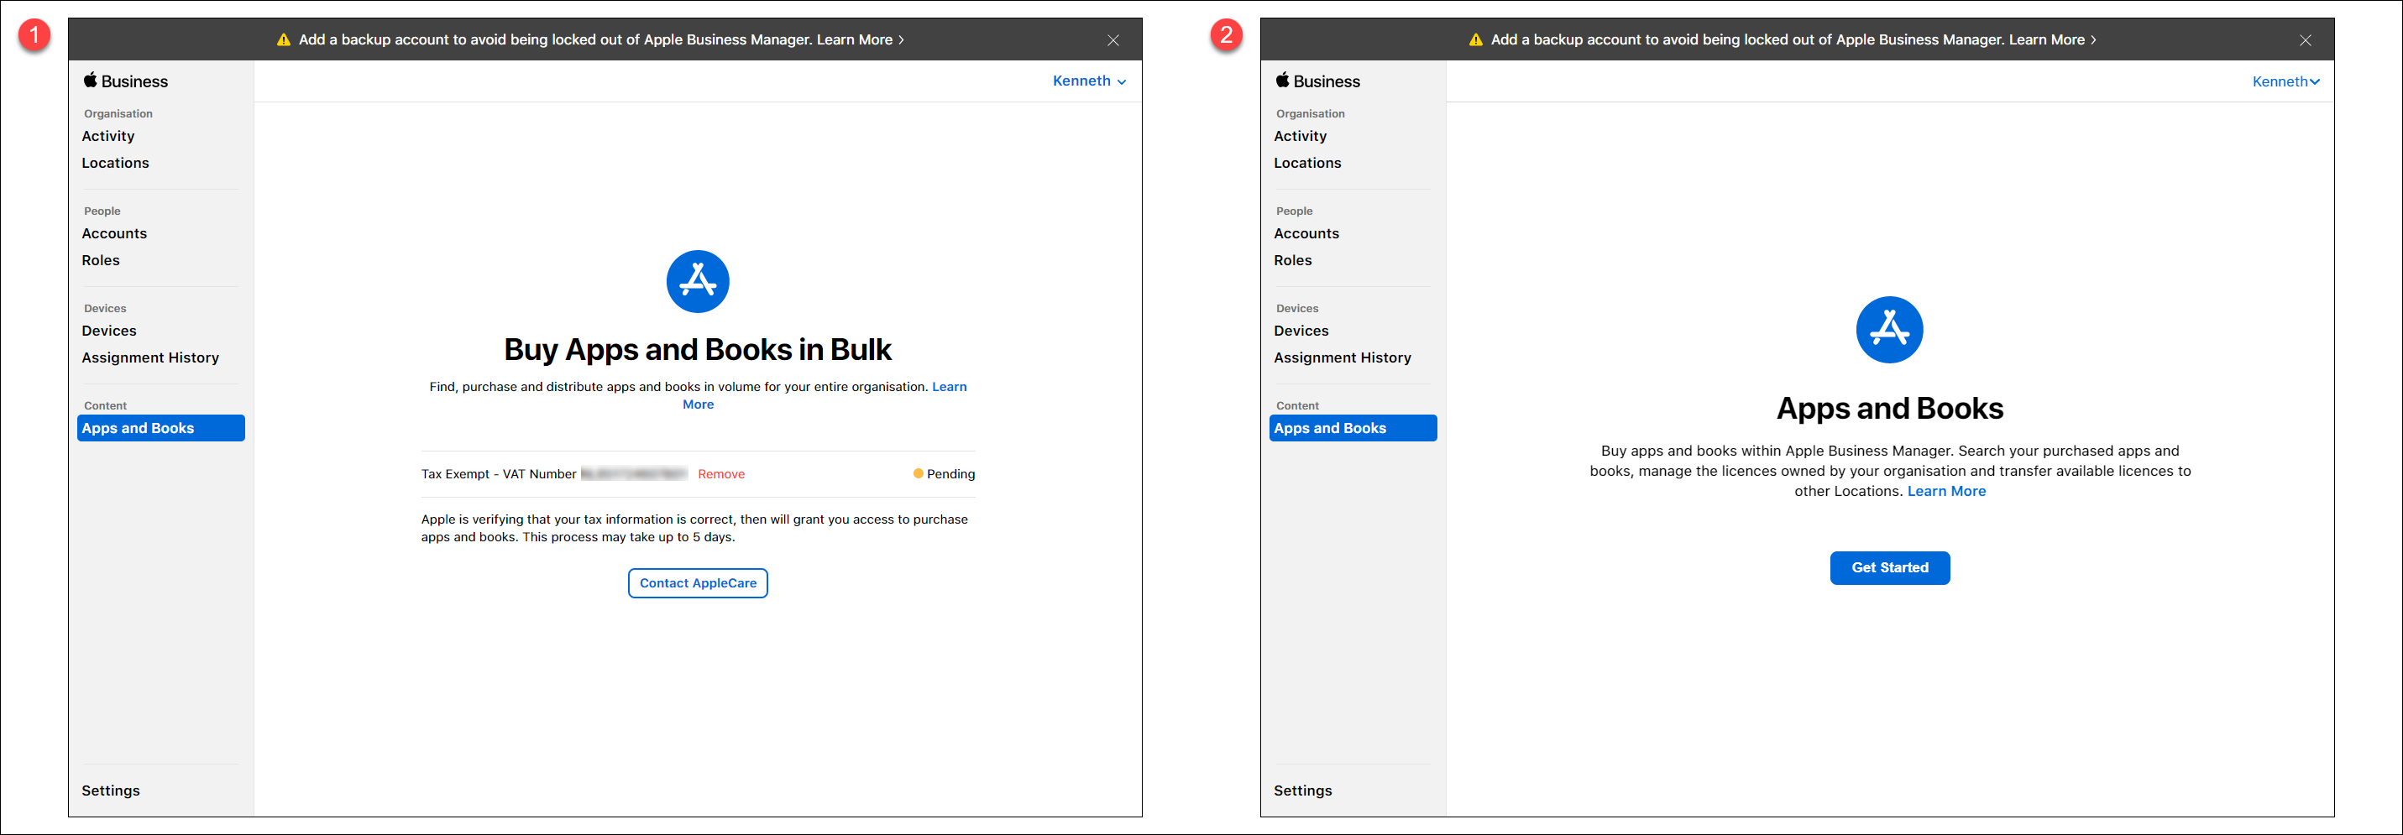The image size is (2403, 835).
Task: Click warning triangle icon in screenshot 1 banner
Action: pyautogui.click(x=284, y=40)
